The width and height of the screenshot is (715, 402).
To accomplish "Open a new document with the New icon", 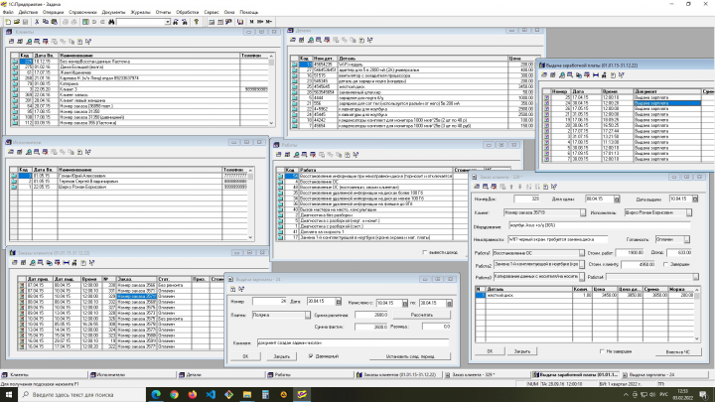I will click(x=6, y=21).
